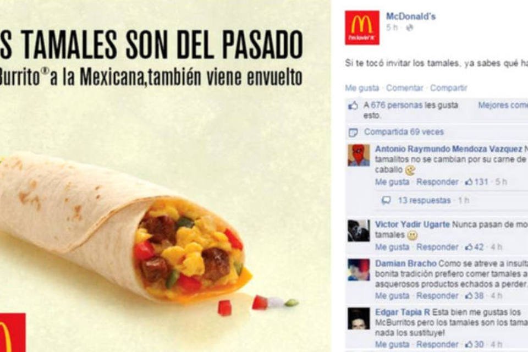Click the public globe icon beside 5 h

coord(409,28)
